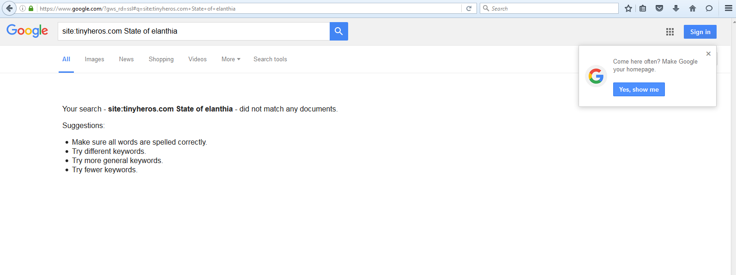Open the downloads arrow icon
This screenshot has width=736, height=275.
click(x=676, y=8)
